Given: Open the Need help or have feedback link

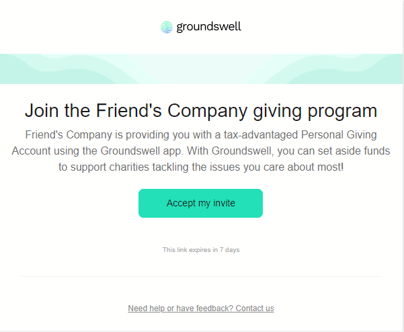Looking at the screenshot, I should coord(201,308).
